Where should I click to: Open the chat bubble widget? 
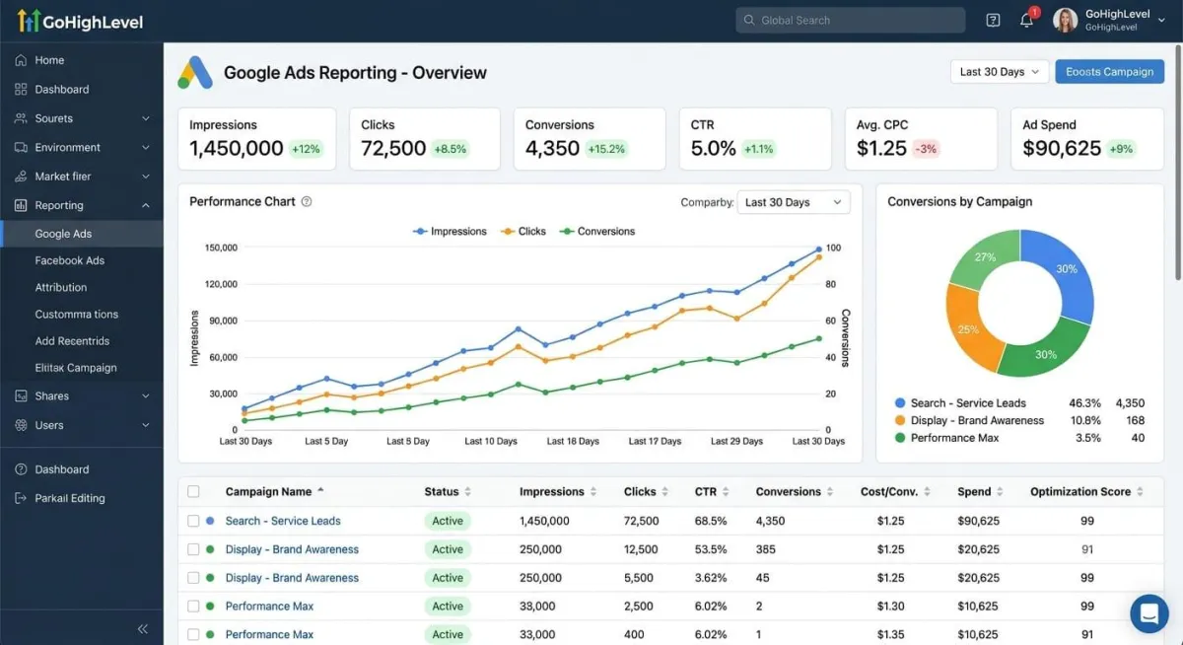(1148, 613)
